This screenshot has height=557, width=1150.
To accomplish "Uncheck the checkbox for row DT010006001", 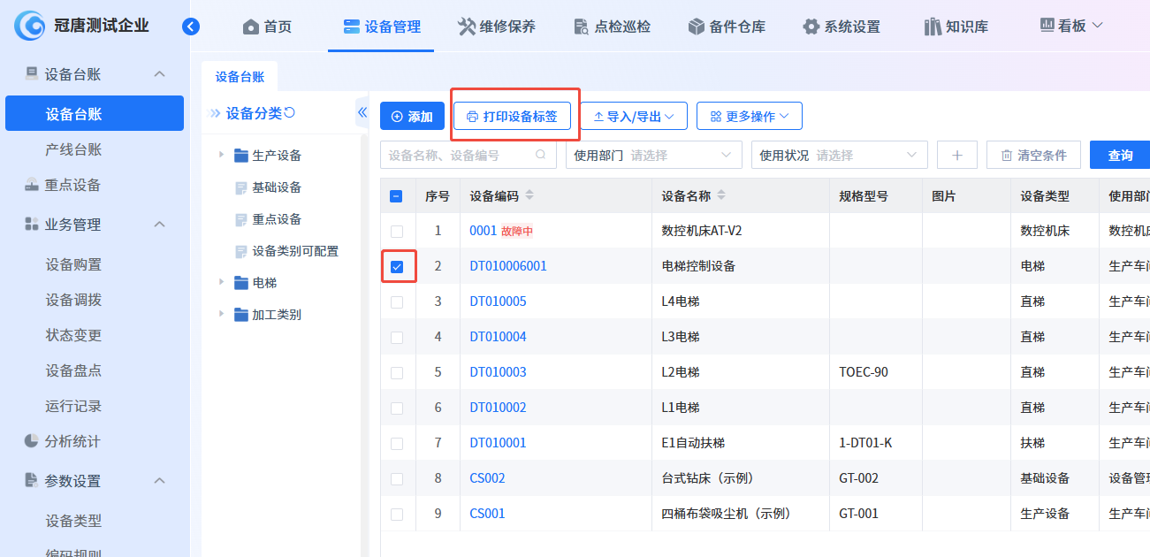I will (x=397, y=266).
